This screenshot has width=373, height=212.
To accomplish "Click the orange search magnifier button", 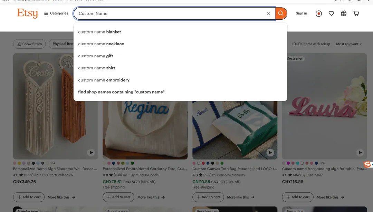I will coord(281,13).
